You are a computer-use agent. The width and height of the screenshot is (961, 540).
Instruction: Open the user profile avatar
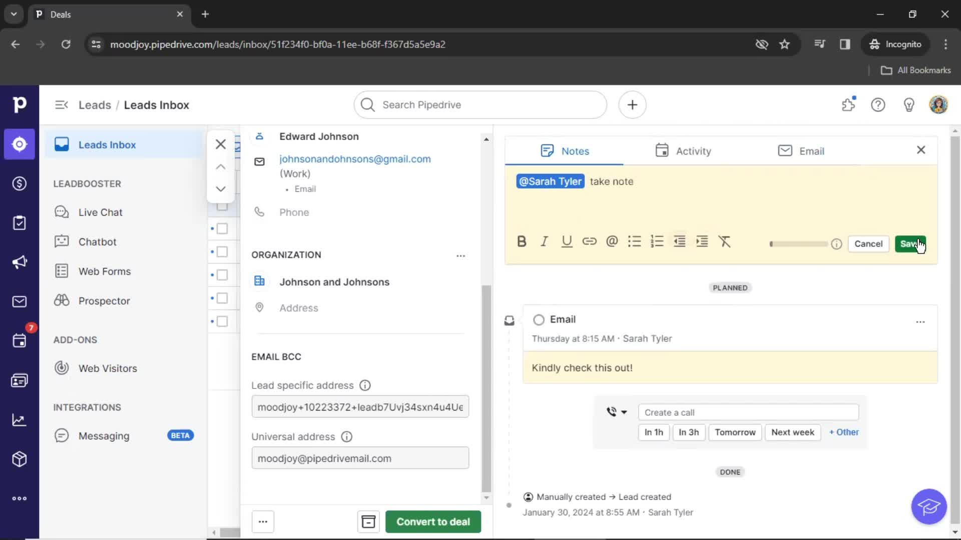tap(938, 104)
